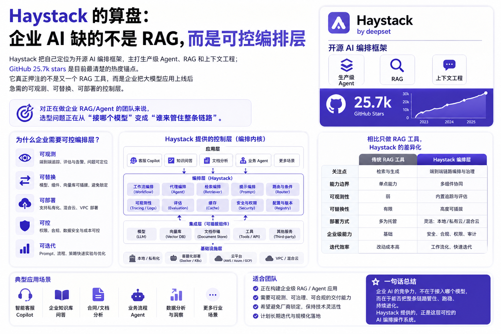Click the check icon beside 需要可观测、可治理

256,297
